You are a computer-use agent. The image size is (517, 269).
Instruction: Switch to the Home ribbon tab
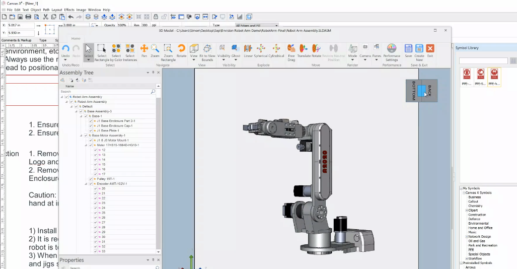click(76, 38)
